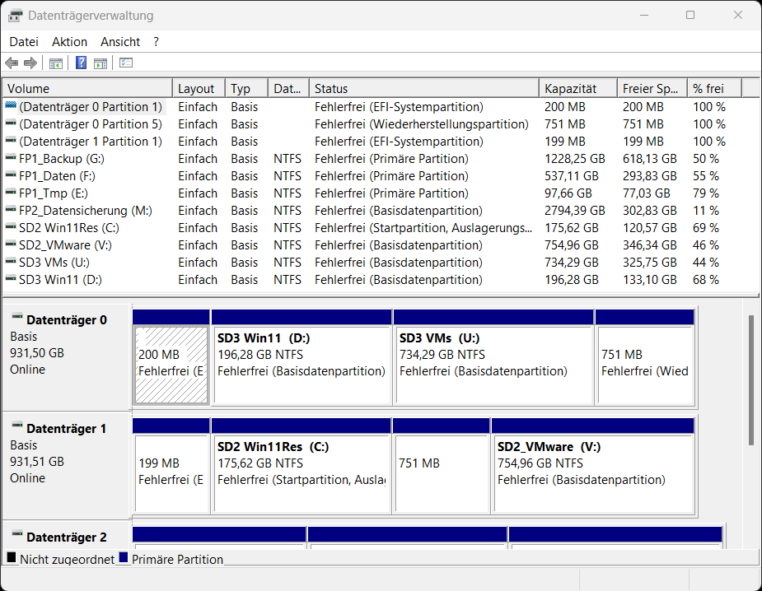Select the SD3 VMs (U:) volume icon
The height and width of the screenshot is (591, 762).
(12, 262)
